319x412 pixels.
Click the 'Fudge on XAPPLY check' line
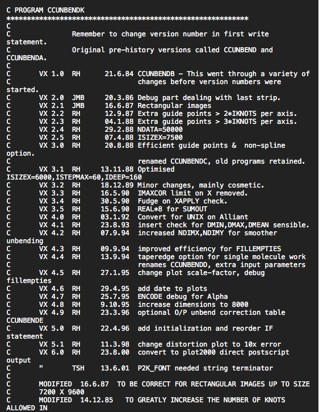click(116, 201)
